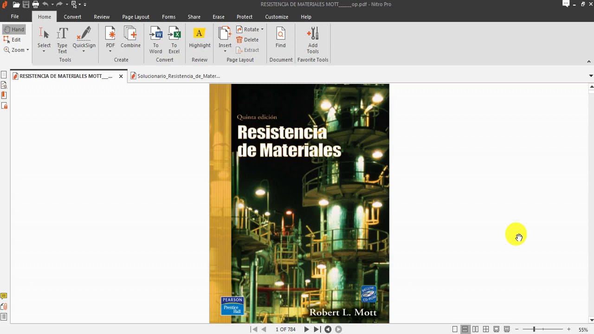Open the Security panel in left sidebar
Screen dimensions: 594x334
(x=4, y=106)
